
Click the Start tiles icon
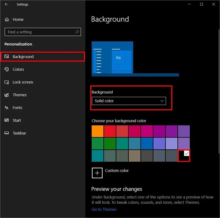pos(7,120)
